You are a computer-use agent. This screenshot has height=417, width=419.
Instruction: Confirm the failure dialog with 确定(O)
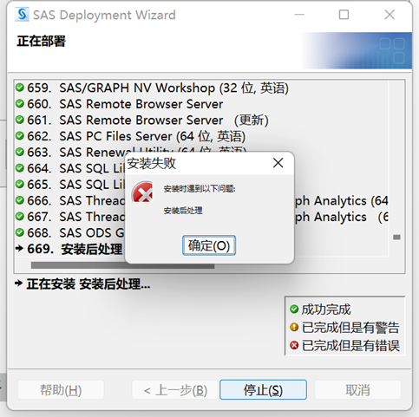point(209,245)
